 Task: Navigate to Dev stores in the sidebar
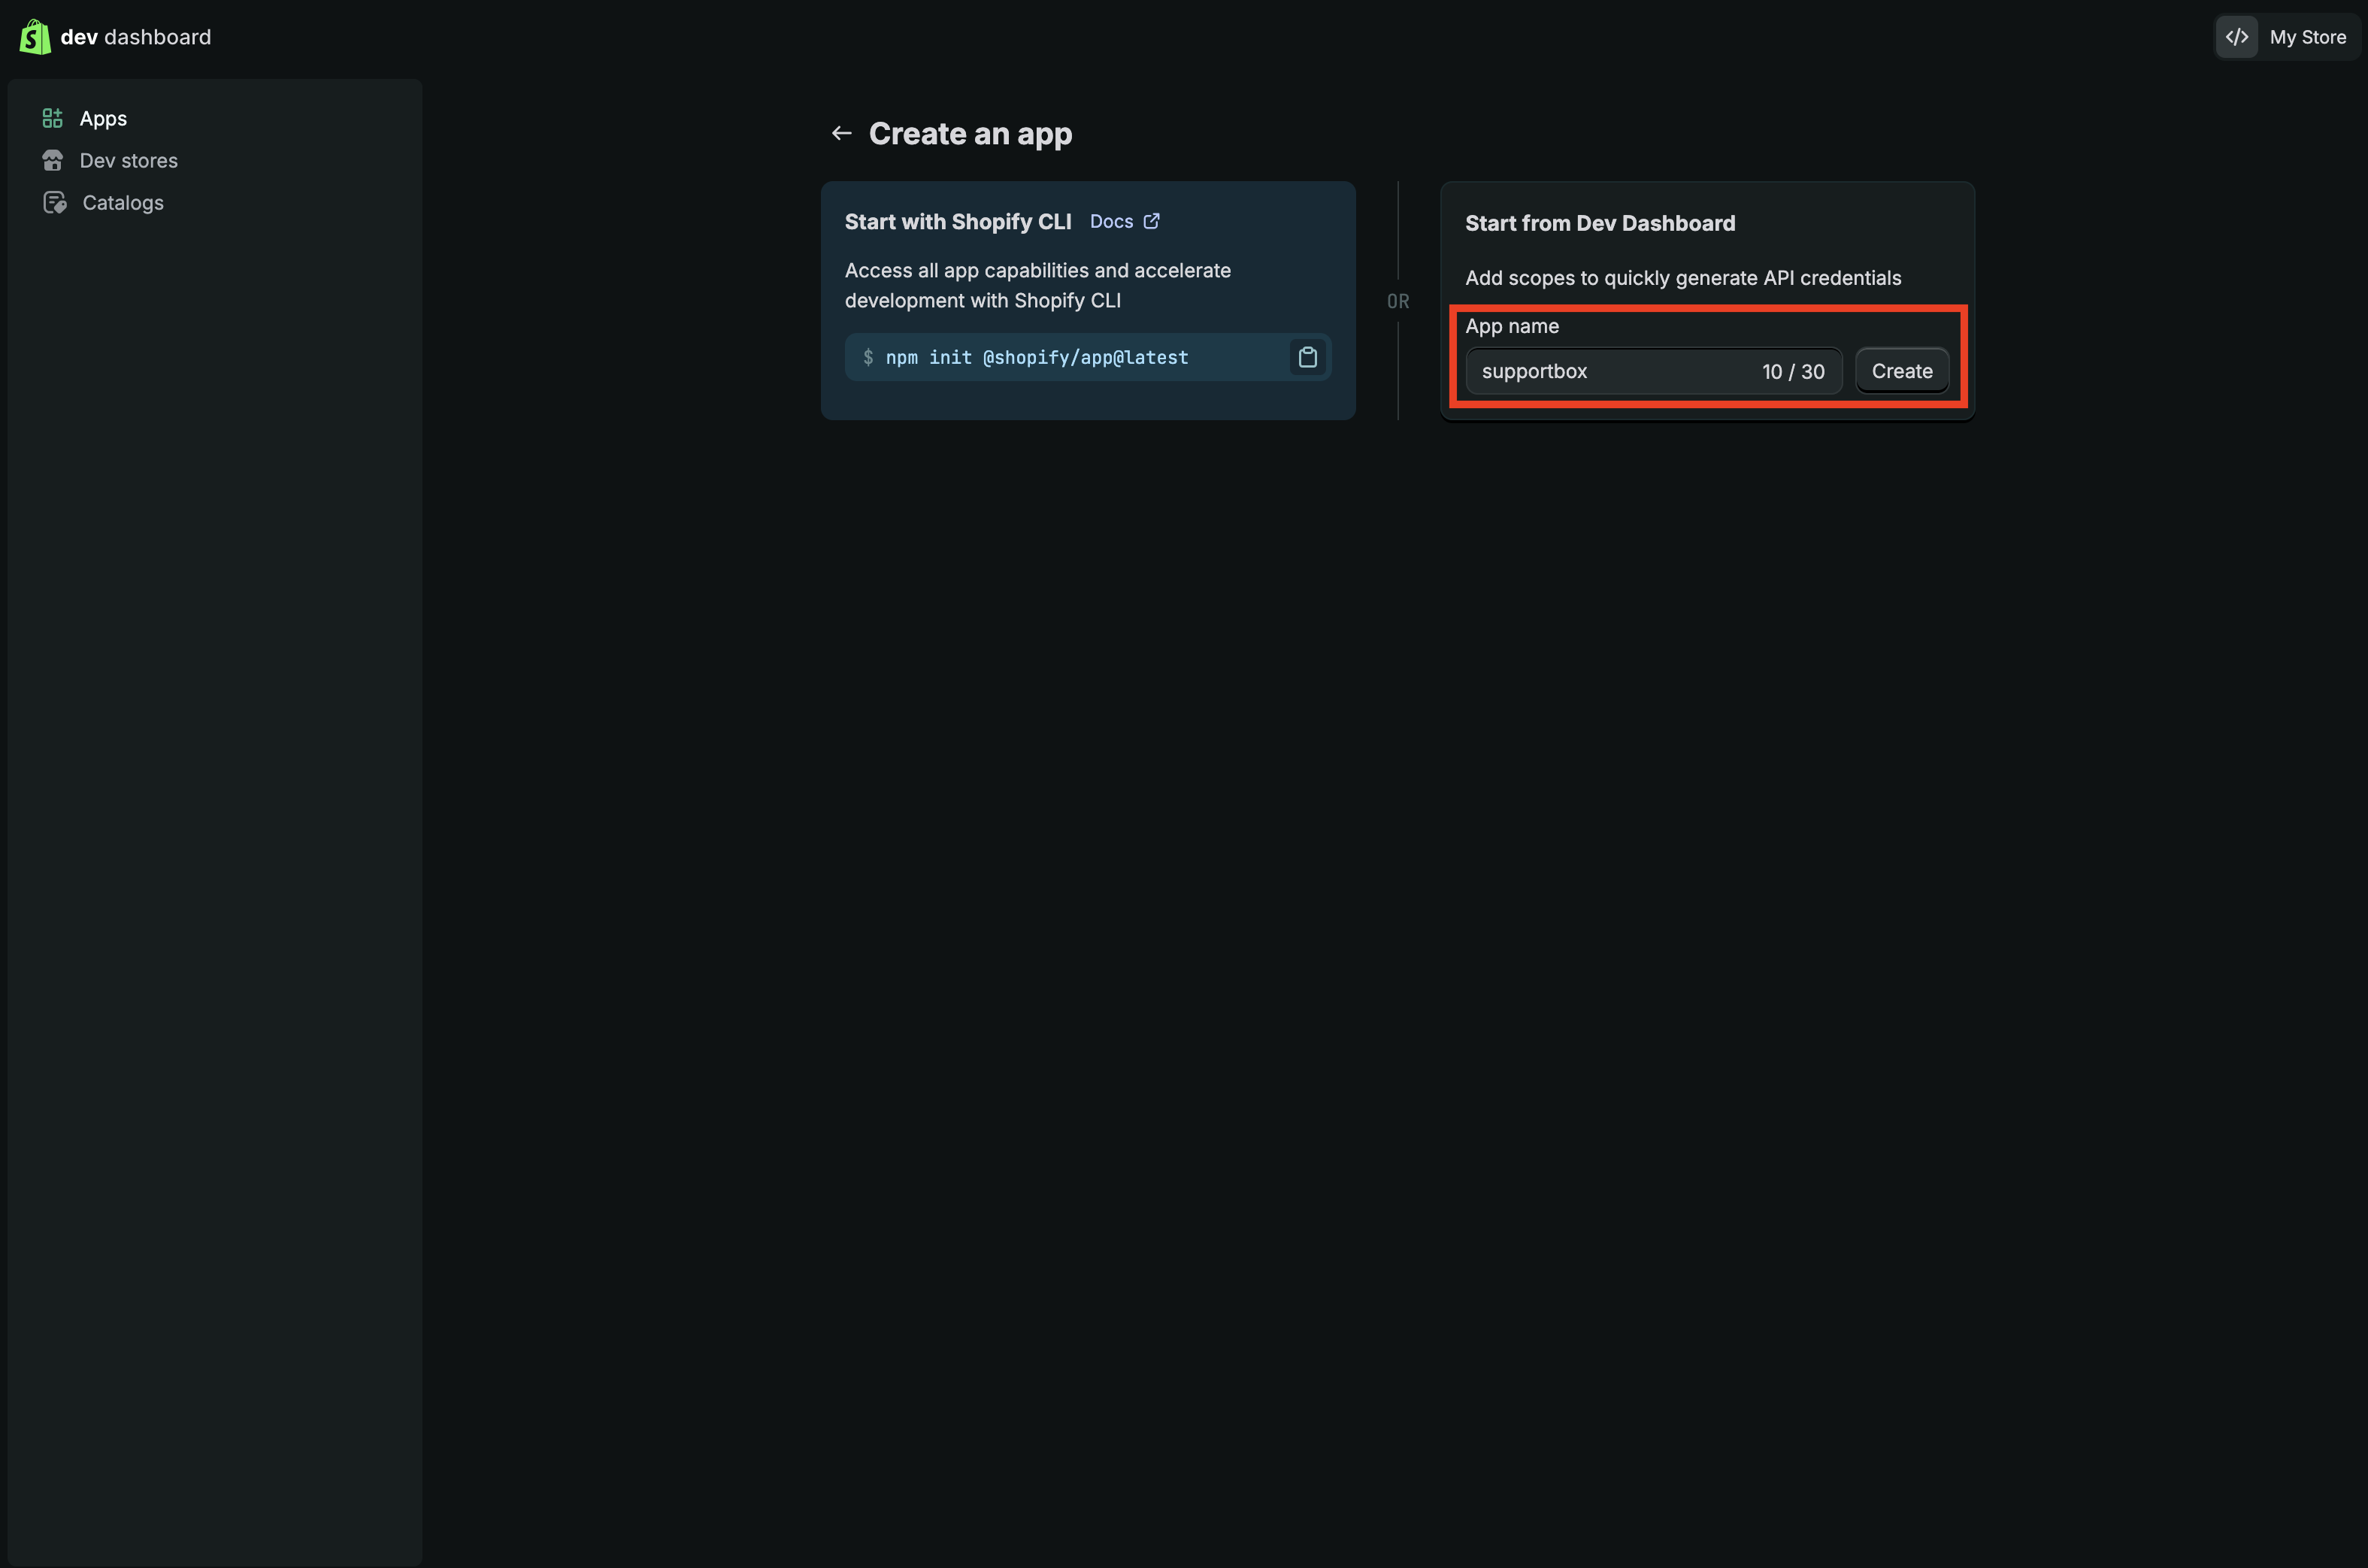pos(129,160)
